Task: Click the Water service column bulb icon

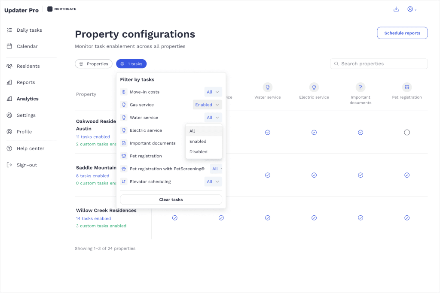Action: pyautogui.click(x=268, y=88)
